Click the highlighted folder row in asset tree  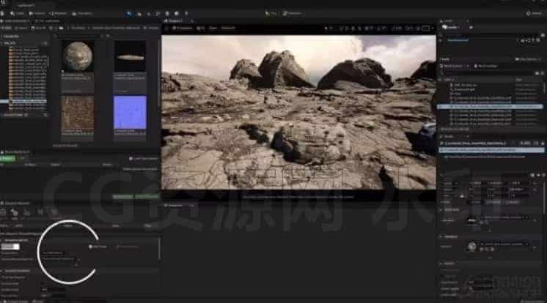click(23, 101)
